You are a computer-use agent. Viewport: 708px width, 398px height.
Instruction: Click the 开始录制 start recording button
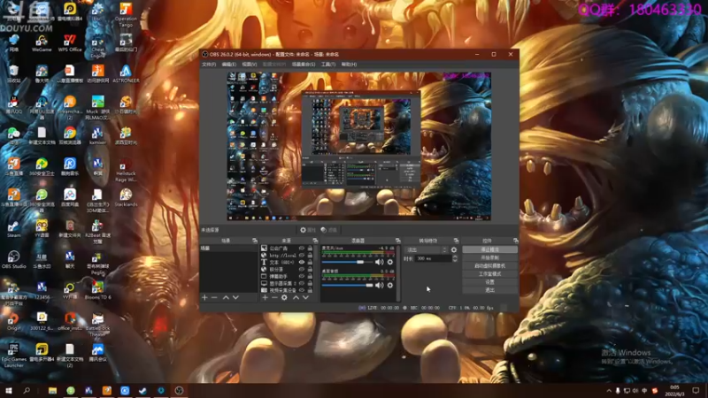pyautogui.click(x=490, y=257)
